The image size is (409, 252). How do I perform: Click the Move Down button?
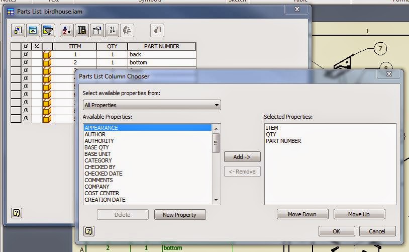[302, 214]
